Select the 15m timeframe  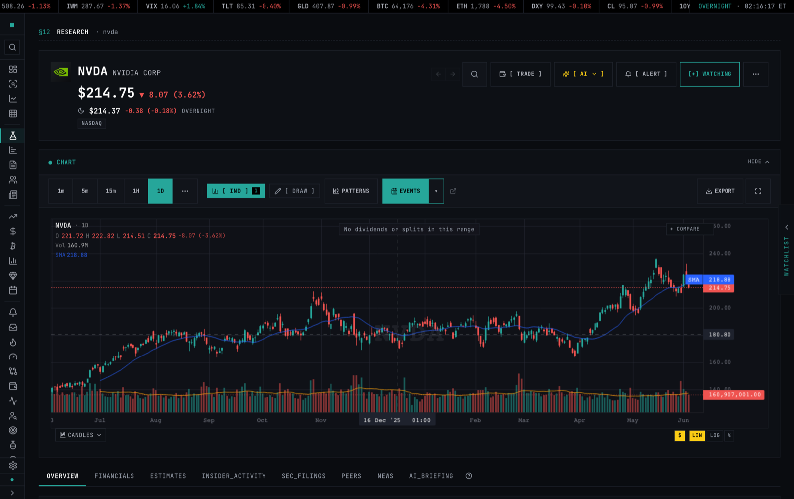tap(111, 191)
